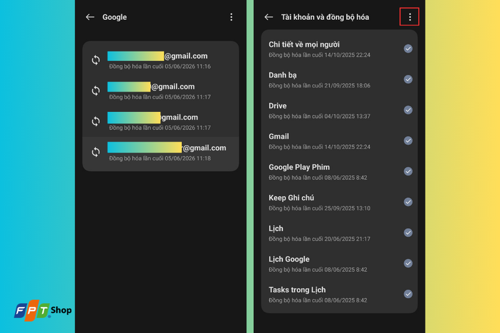Tap sync icon of account synced 11:17 second row
500x333 pixels.
tap(96, 91)
